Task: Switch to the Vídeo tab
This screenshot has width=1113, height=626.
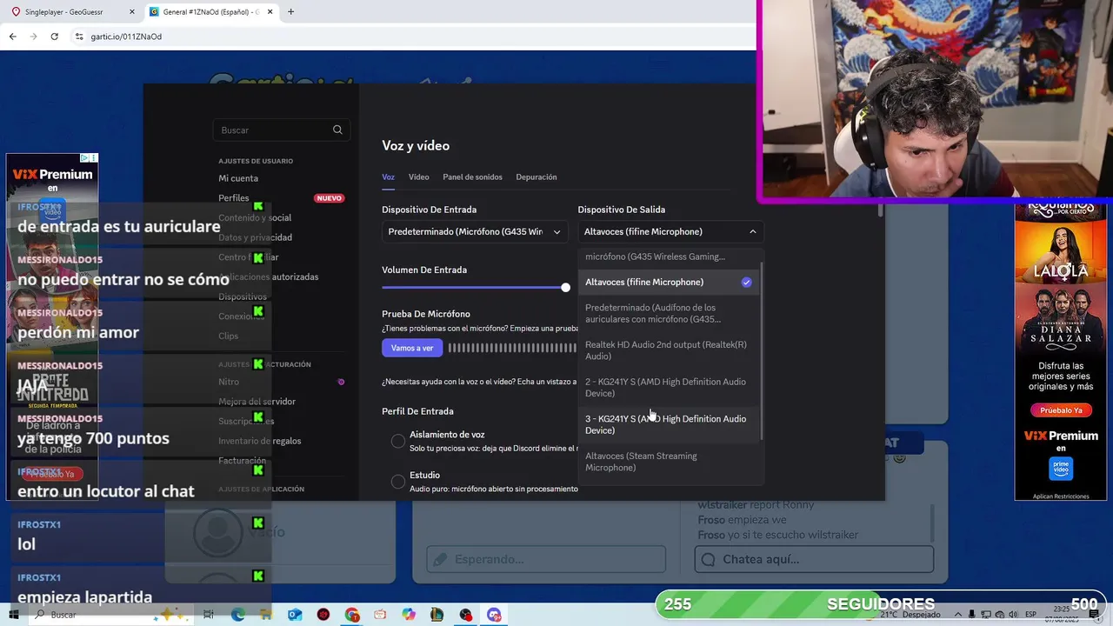Action: click(419, 176)
